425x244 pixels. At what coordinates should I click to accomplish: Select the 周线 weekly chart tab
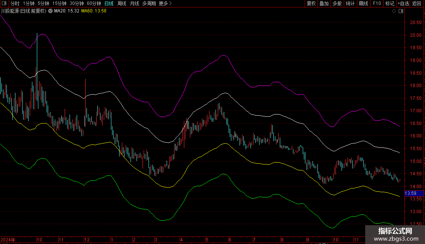pyautogui.click(x=122, y=3)
